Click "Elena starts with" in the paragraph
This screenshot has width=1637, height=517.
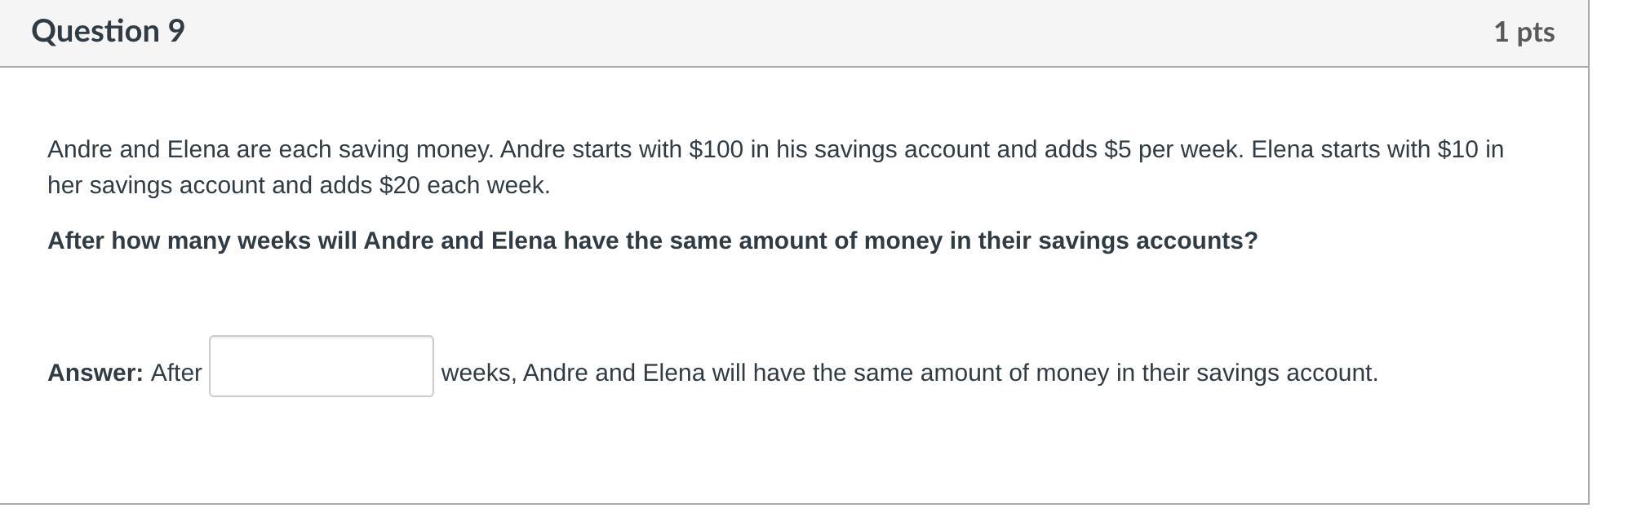1340,149
